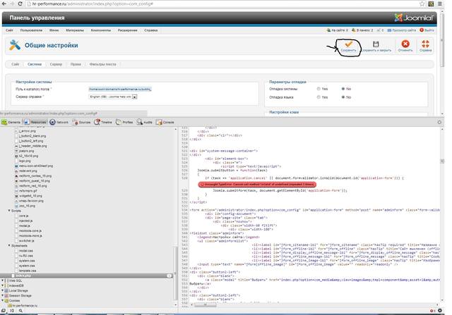Open the DevTools Network panel
This screenshot has width=452, height=315.
click(59, 122)
